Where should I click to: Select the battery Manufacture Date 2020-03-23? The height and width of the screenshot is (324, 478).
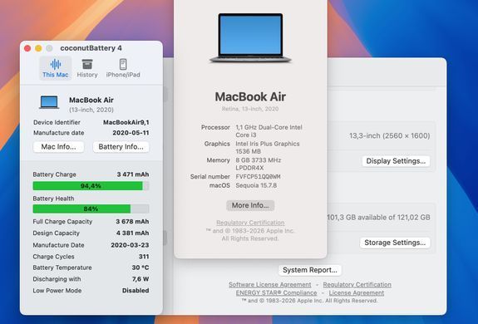[130, 245]
